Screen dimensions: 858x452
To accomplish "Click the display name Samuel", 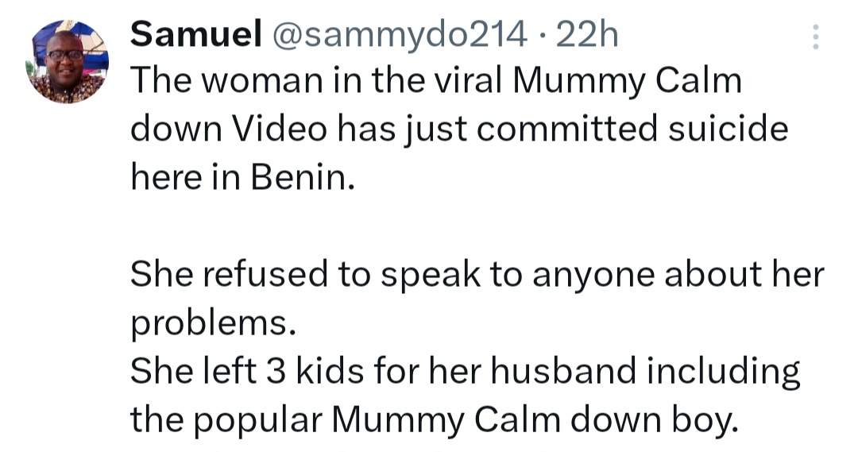I will (x=195, y=33).
